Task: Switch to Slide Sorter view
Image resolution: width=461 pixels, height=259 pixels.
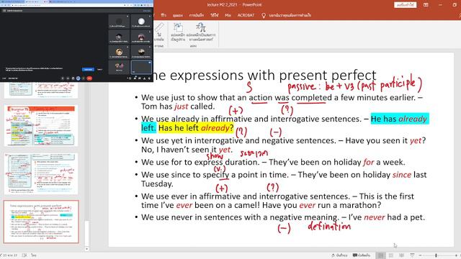Action: 391,255
